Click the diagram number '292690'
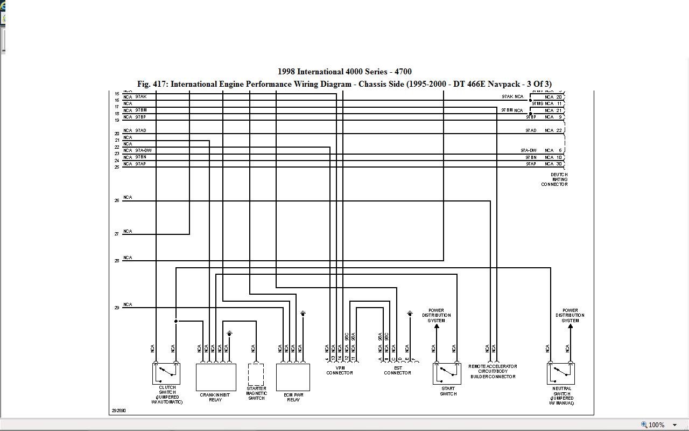This screenshot has height=431, width=689. pos(118,411)
